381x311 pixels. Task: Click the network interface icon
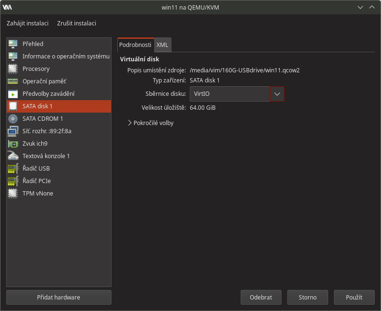tap(13, 131)
